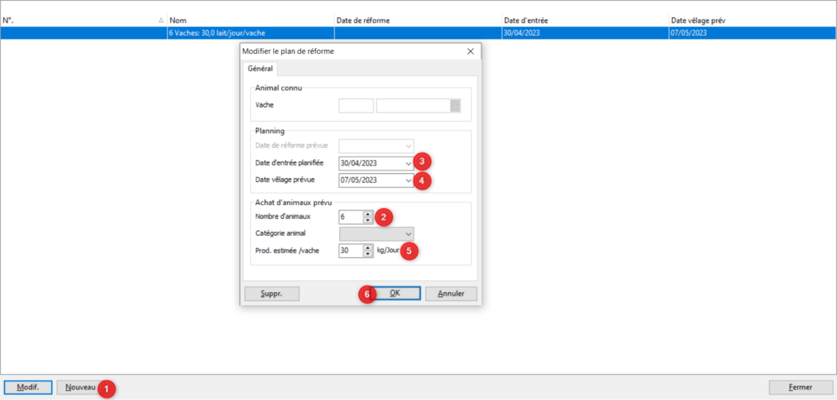Image resolution: width=837 pixels, height=400 pixels.
Task: Open the Date vêlage prévue dropdown
Action: point(409,180)
